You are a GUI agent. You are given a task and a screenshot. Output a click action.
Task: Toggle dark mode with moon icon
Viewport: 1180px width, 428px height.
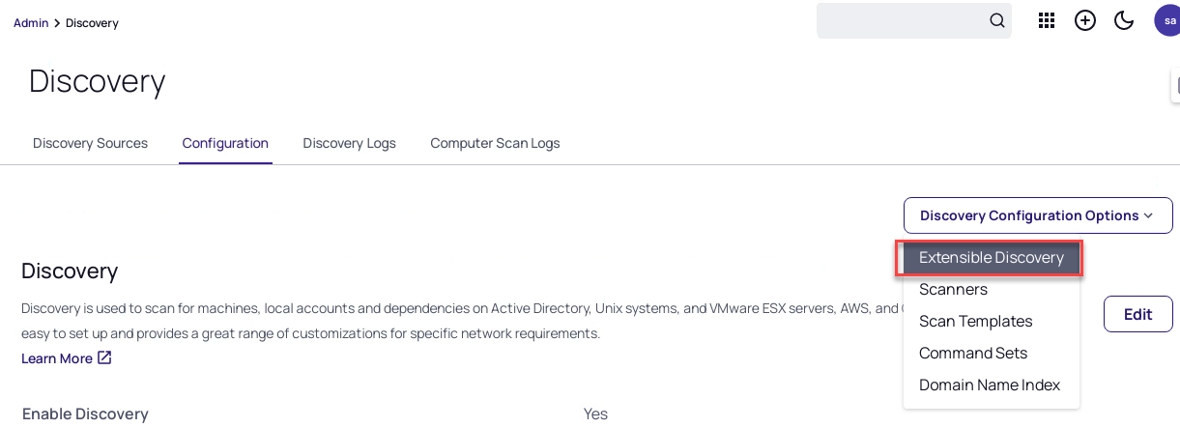click(1124, 20)
